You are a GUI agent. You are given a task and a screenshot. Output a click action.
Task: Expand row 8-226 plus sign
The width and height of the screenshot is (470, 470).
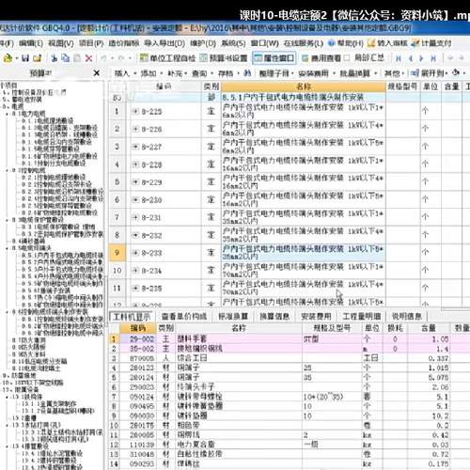click(x=135, y=129)
